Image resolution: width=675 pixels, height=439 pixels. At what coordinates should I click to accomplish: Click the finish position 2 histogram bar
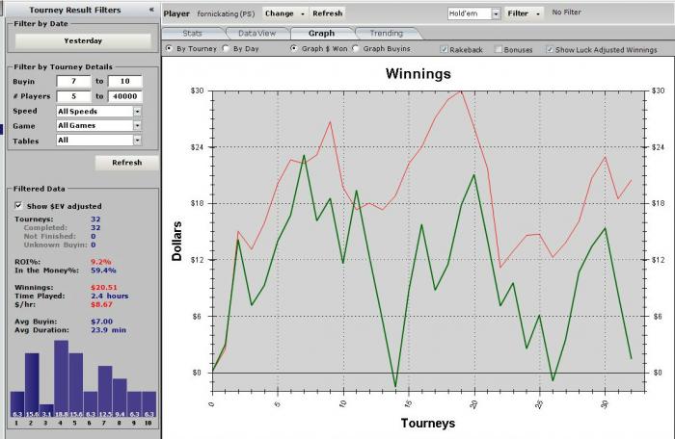[x=32, y=385]
